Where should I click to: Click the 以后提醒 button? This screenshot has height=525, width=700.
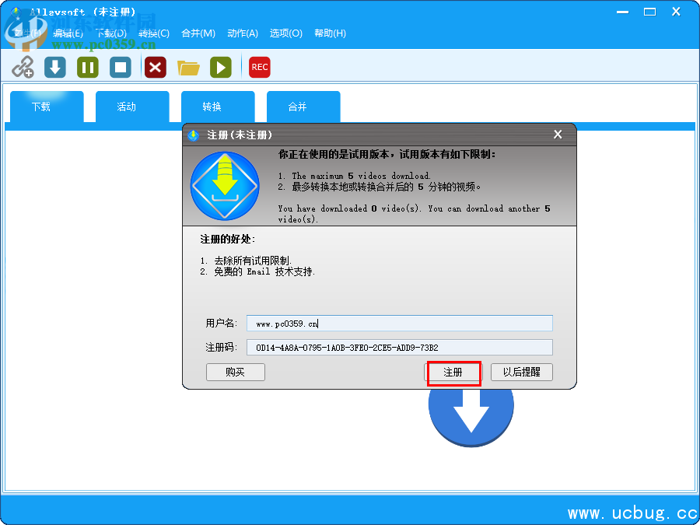point(521,372)
